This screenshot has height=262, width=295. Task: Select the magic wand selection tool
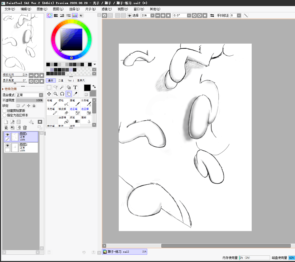62,87
